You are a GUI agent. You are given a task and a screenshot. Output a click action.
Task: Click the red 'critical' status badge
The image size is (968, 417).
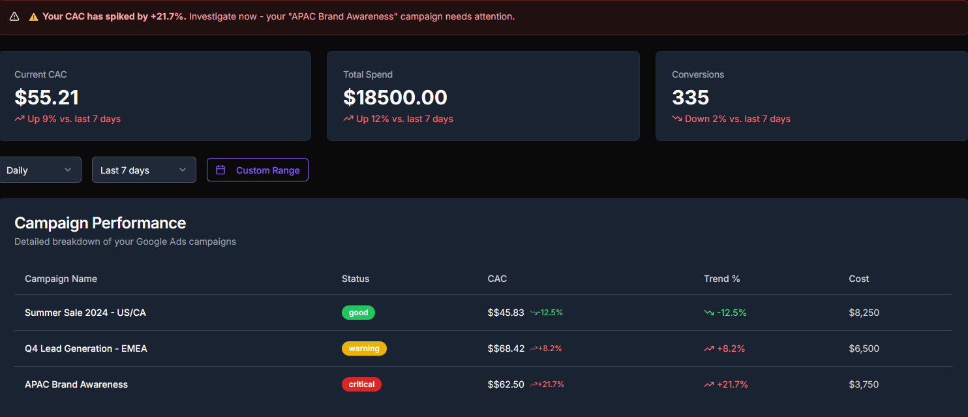(361, 384)
